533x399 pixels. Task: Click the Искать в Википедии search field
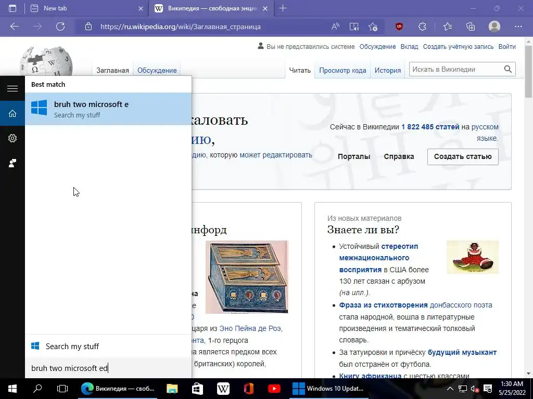456,69
